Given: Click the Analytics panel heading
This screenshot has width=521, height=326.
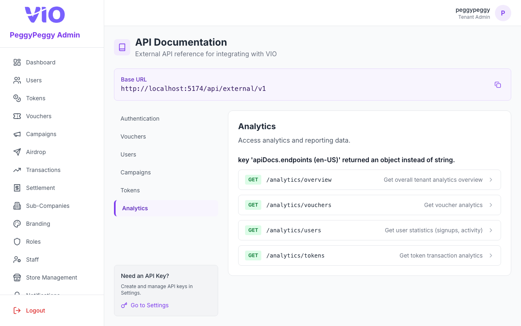Looking at the screenshot, I should pyautogui.click(x=257, y=126).
